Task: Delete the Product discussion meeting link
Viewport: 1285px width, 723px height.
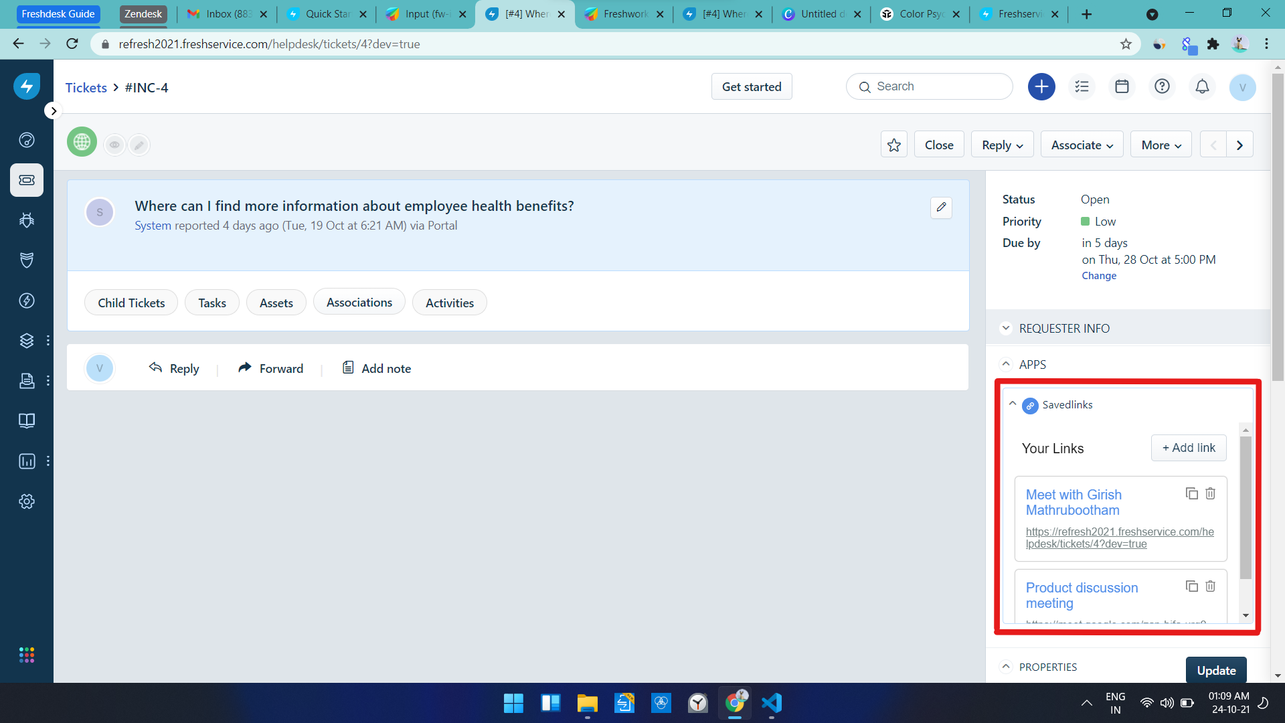Action: (1210, 586)
